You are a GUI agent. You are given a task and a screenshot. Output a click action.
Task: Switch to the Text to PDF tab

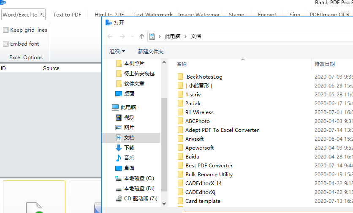tap(67, 15)
